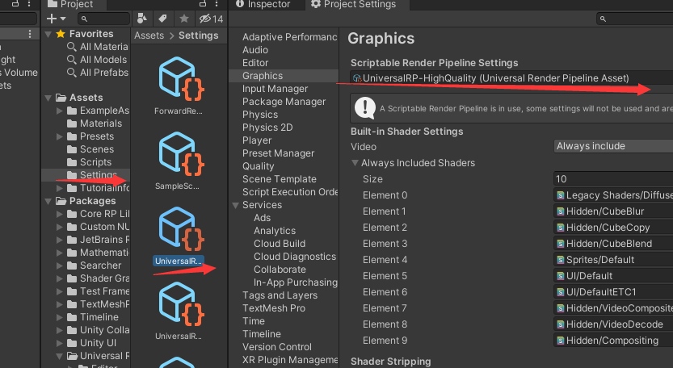The image size is (673, 368).
Task: Click Assets in the breadcrumb path
Action: pos(149,36)
